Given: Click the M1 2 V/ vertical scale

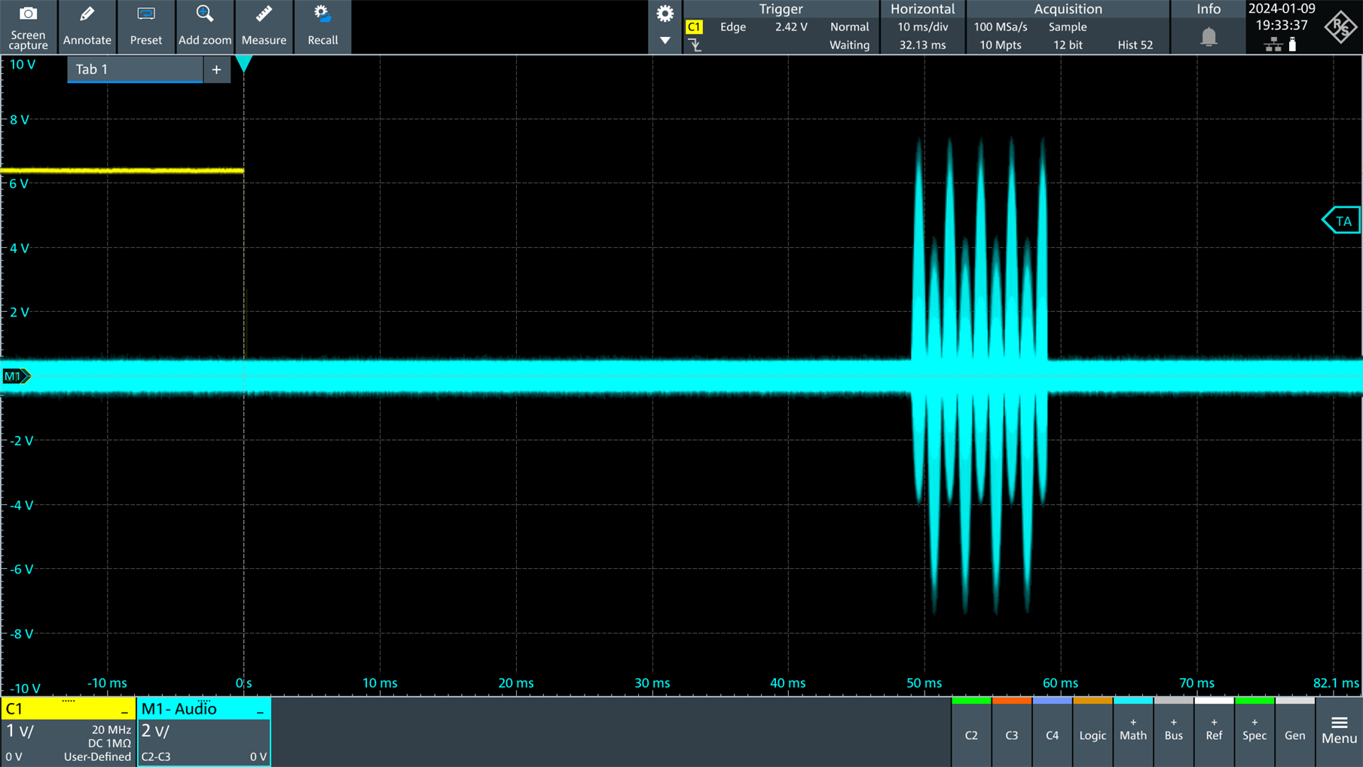Looking at the screenshot, I should pos(155,731).
